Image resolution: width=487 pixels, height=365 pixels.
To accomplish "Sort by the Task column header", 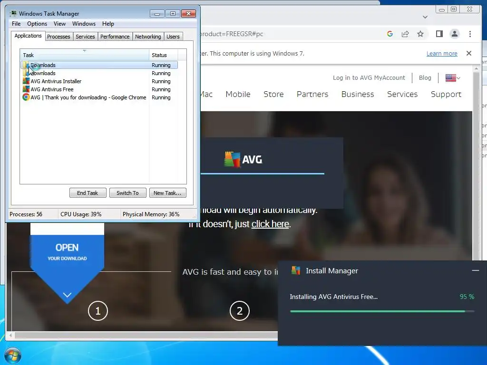I will tap(85, 55).
